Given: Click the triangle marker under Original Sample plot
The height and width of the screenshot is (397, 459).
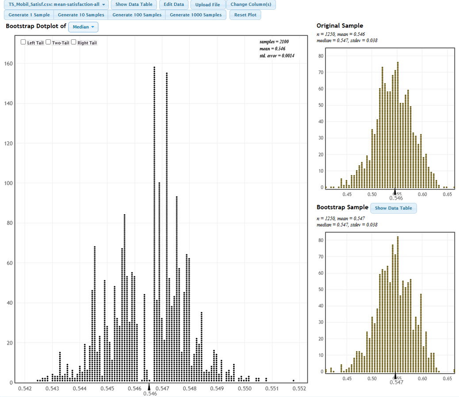Looking at the screenshot, I should (394, 192).
